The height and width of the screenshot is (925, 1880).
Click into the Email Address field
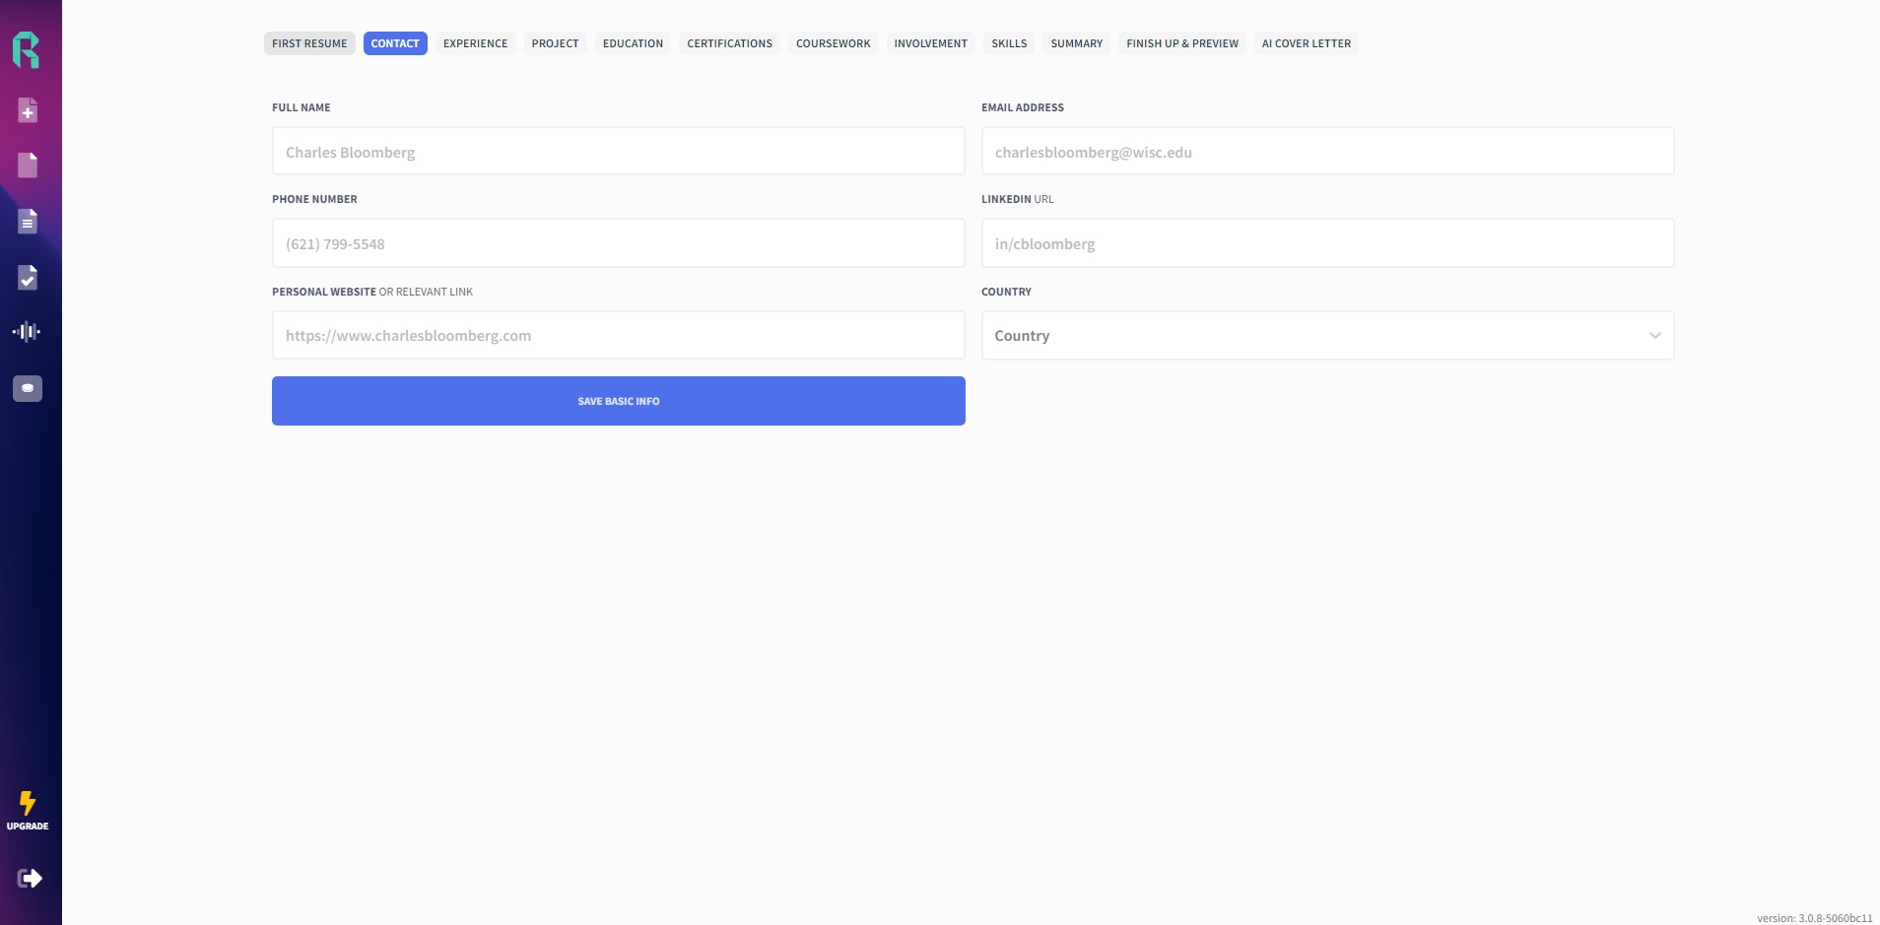pos(1327,151)
